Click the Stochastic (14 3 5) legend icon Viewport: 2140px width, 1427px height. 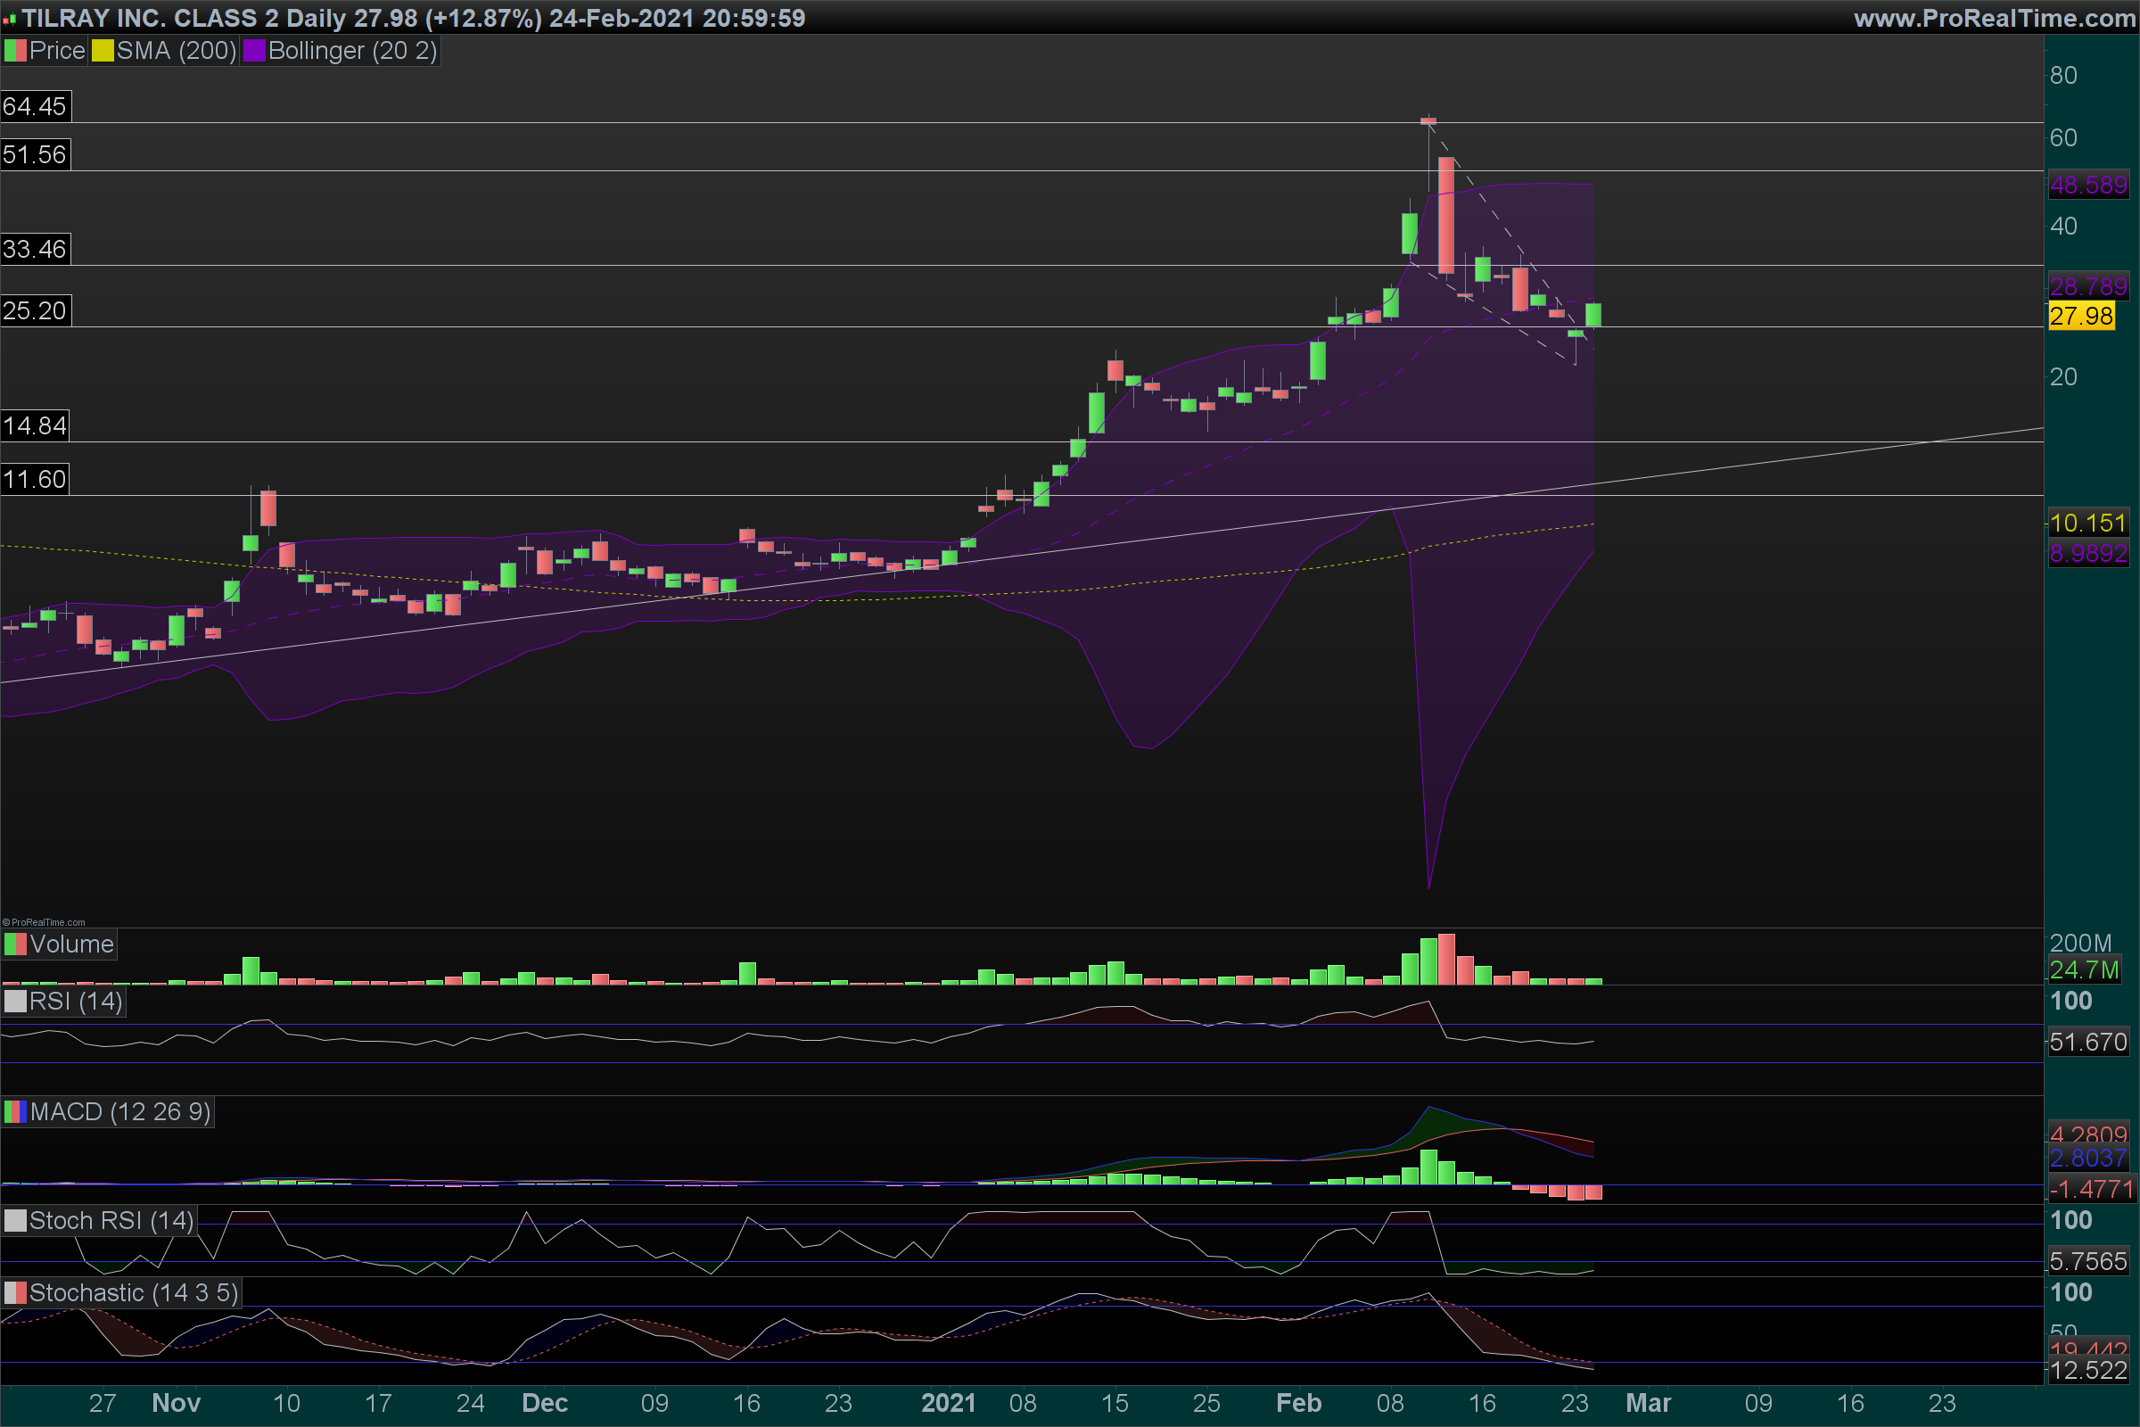15,1293
